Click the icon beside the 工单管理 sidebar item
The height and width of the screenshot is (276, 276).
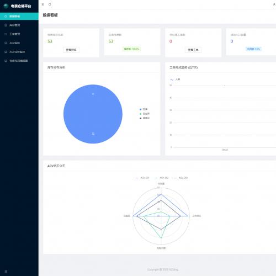[x=6, y=34]
